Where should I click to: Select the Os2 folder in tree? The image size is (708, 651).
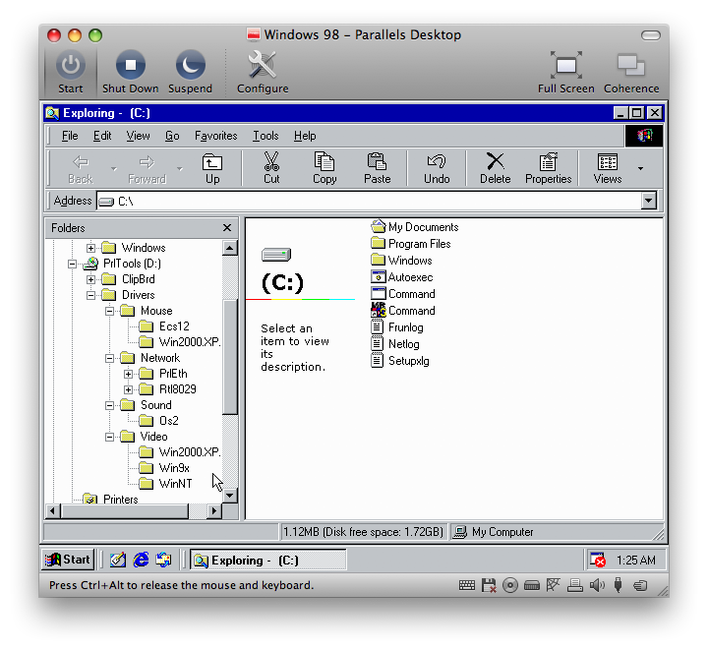coord(158,420)
